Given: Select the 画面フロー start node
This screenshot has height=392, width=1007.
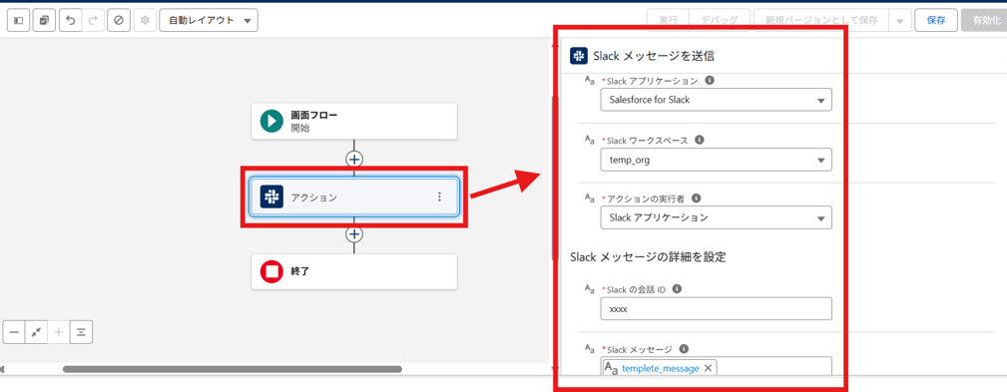Looking at the screenshot, I should coord(354,122).
